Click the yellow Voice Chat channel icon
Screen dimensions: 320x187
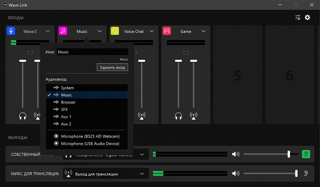pos(115,31)
